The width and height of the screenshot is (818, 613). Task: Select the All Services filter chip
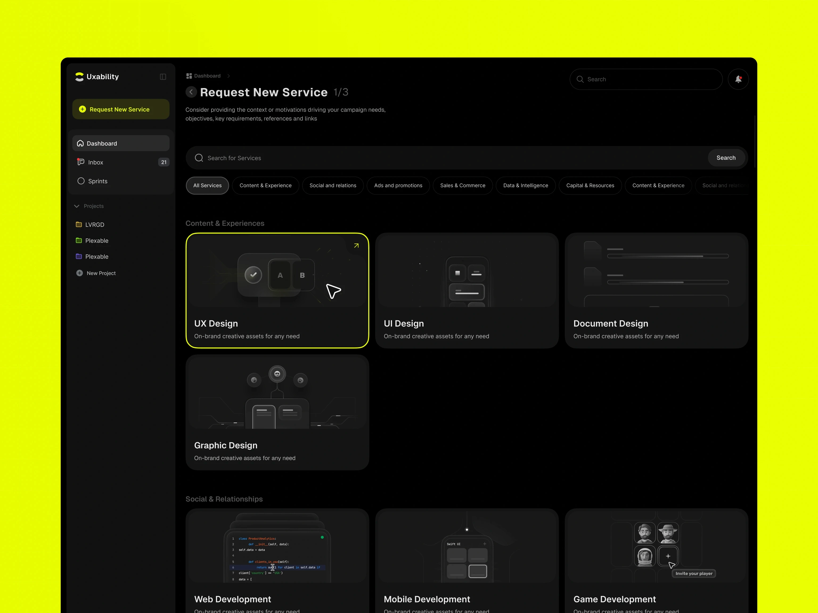(x=207, y=185)
